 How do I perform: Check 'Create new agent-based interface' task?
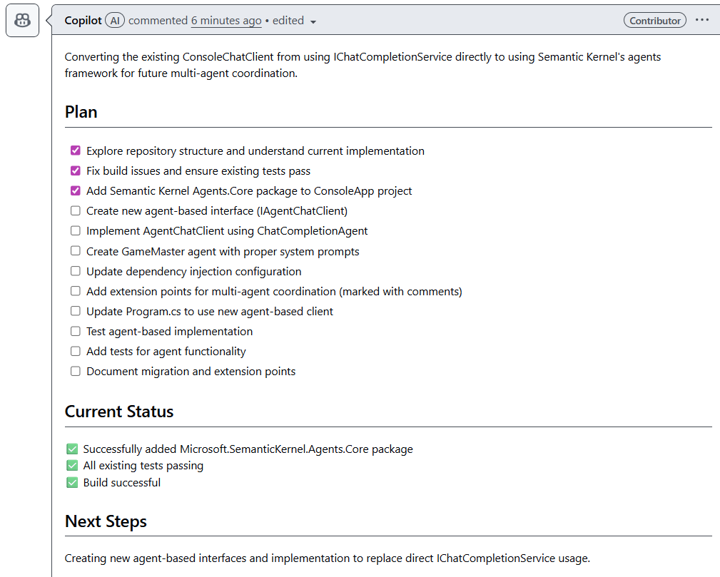click(76, 210)
